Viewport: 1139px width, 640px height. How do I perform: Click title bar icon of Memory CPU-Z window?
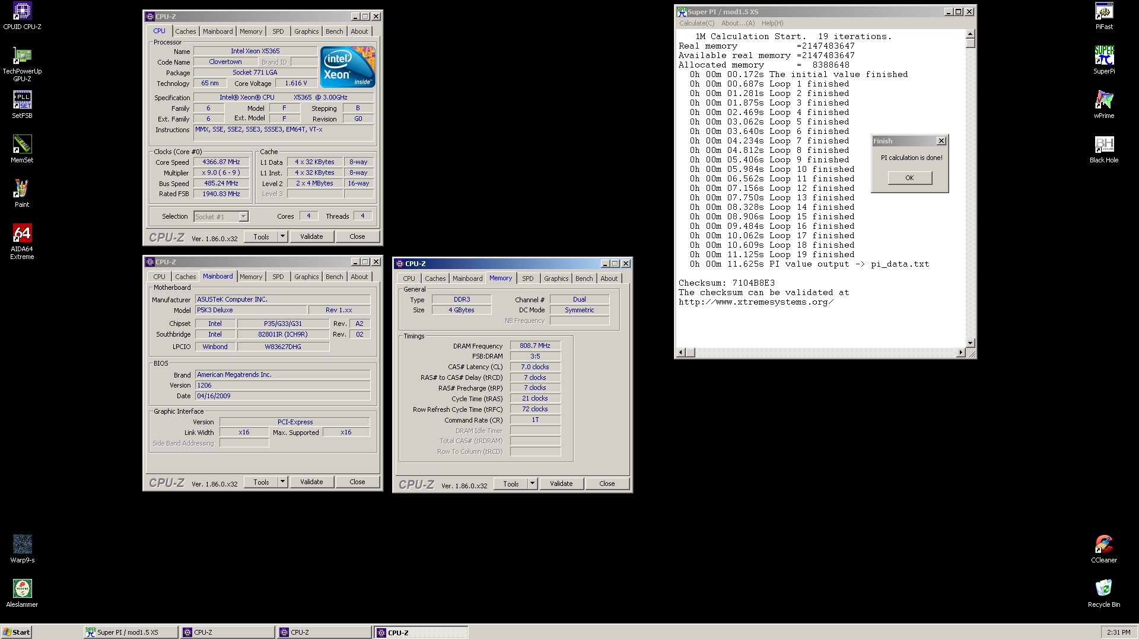400,264
